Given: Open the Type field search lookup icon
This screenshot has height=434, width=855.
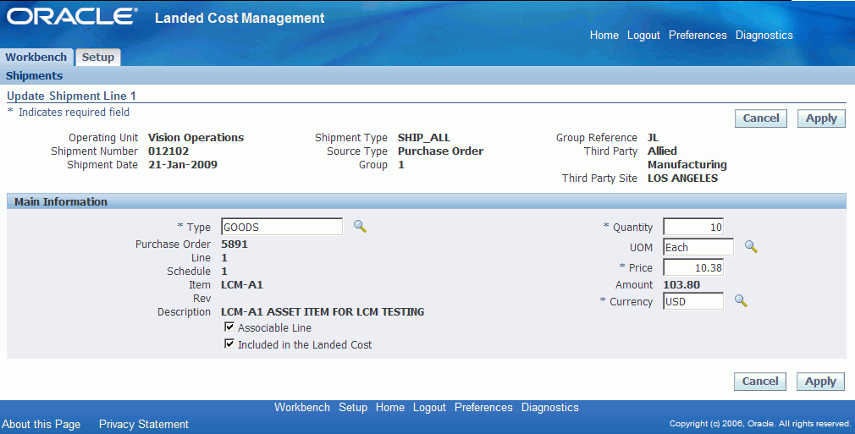Looking at the screenshot, I should 360,226.
